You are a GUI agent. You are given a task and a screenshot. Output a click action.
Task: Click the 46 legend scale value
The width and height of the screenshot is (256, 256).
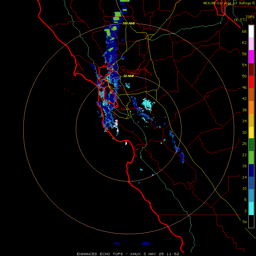(244, 88)
